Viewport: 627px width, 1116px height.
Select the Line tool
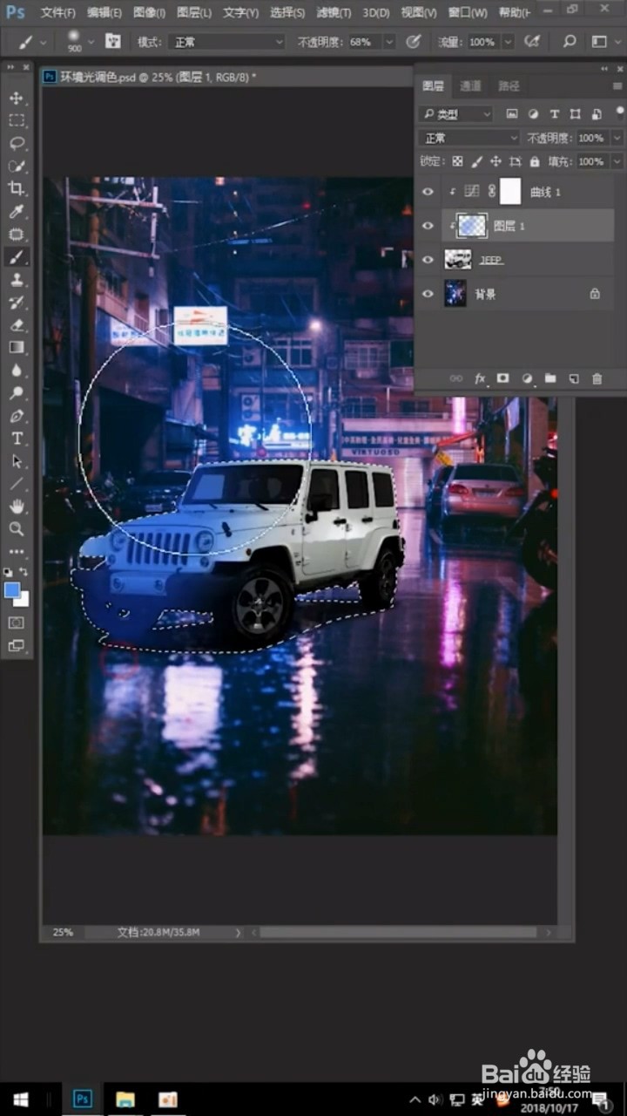pos(17,484)
